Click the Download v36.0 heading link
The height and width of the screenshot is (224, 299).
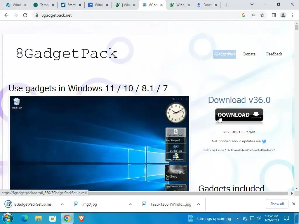[x=239, y=100]
